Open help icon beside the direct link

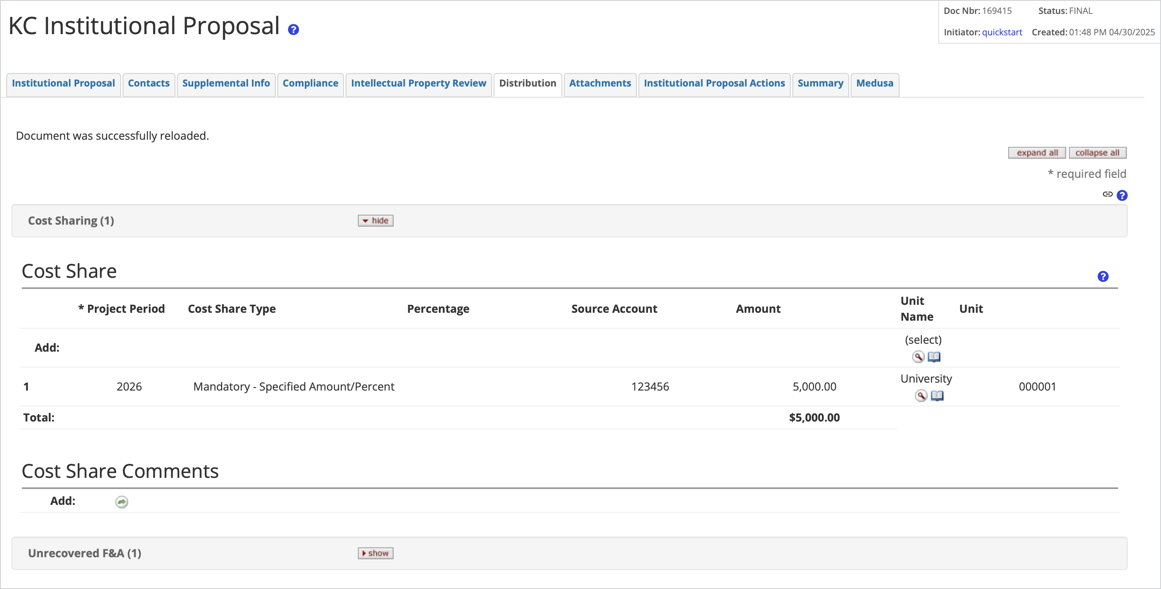coord(1122,195)
